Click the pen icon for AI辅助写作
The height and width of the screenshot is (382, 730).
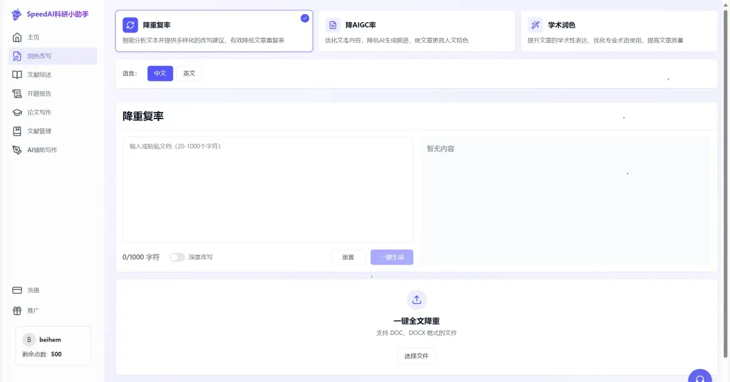tap(17, 150)
